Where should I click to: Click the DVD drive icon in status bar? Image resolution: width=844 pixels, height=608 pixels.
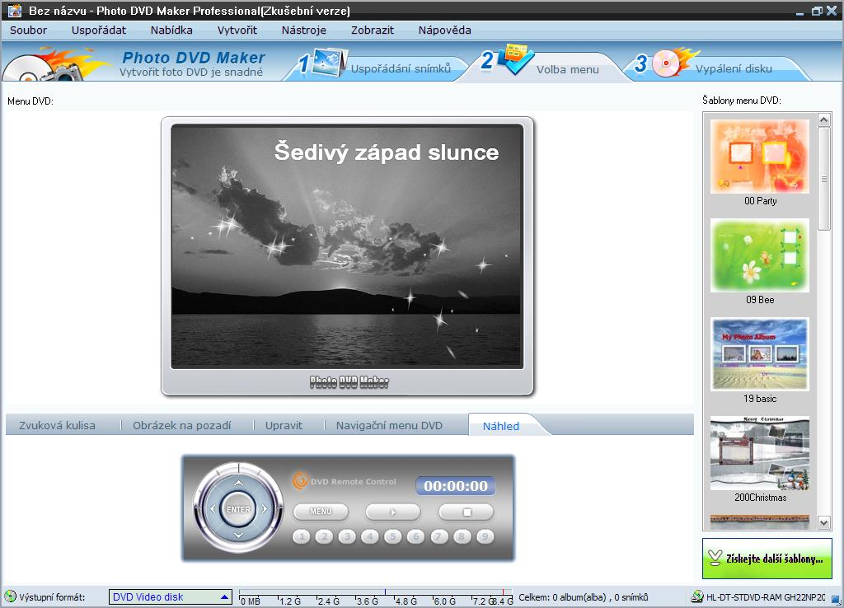[x=697, y=596]
